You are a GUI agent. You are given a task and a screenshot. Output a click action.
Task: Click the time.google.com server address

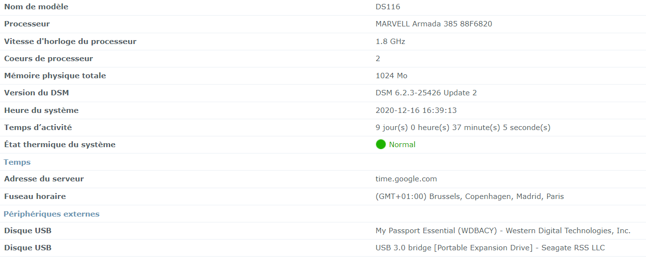(x=406, y=179)
